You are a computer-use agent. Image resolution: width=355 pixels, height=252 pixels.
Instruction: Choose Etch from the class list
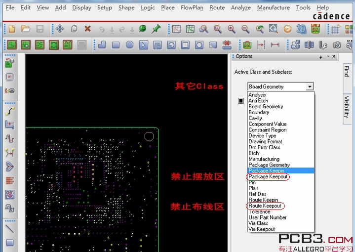coord(281,153)
